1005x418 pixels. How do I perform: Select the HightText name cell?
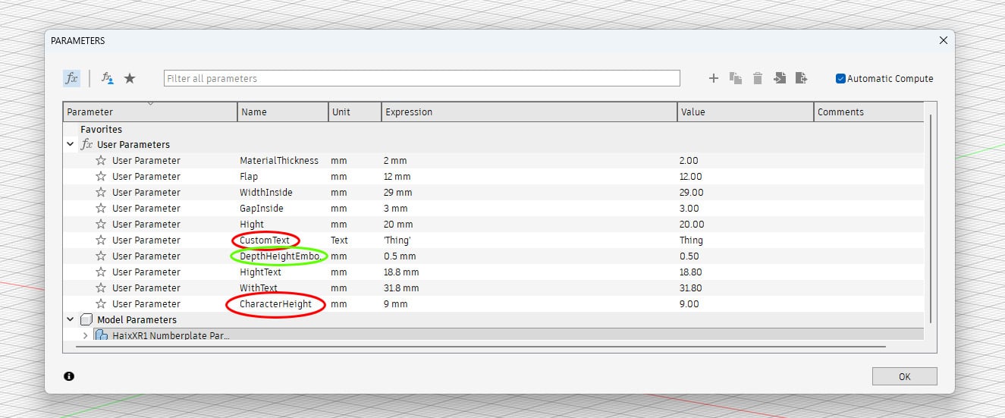point(260,272)
